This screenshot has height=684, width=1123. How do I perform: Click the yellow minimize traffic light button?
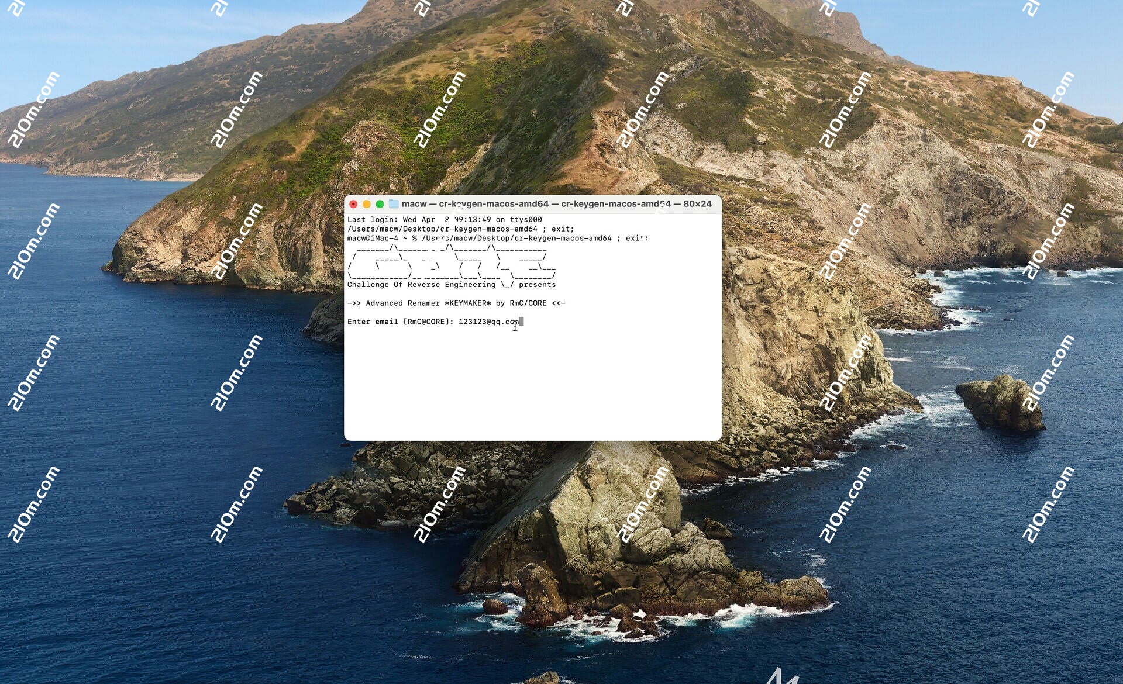[366, 205]
